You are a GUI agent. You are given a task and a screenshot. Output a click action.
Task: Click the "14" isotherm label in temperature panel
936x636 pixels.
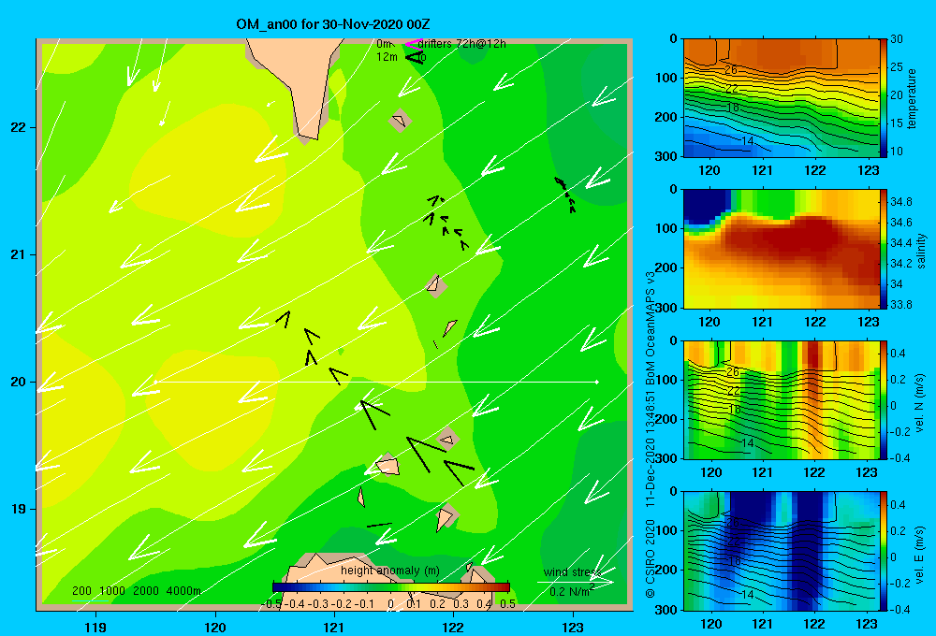pos(747,141)
